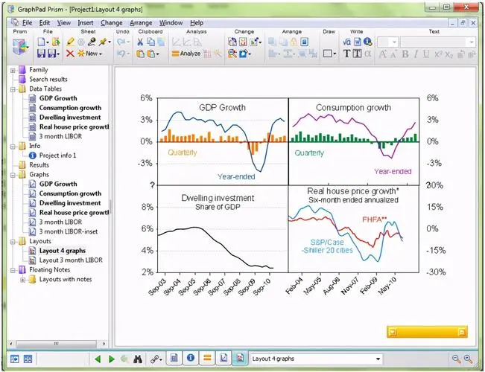This screenshot has height=372, width=485.
Task: Expand the Family tree node
Action: [x=13, y=70]
